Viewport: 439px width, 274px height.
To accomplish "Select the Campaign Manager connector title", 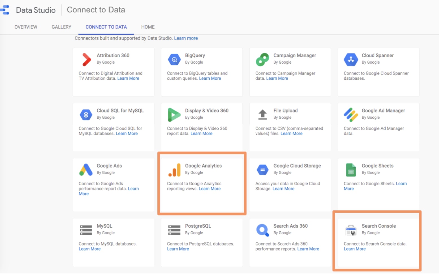I will click(x=295, y=55).
